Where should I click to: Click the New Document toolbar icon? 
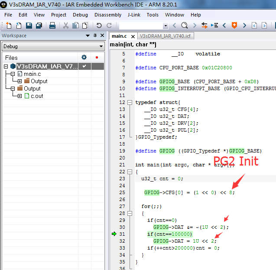[9, 26]
